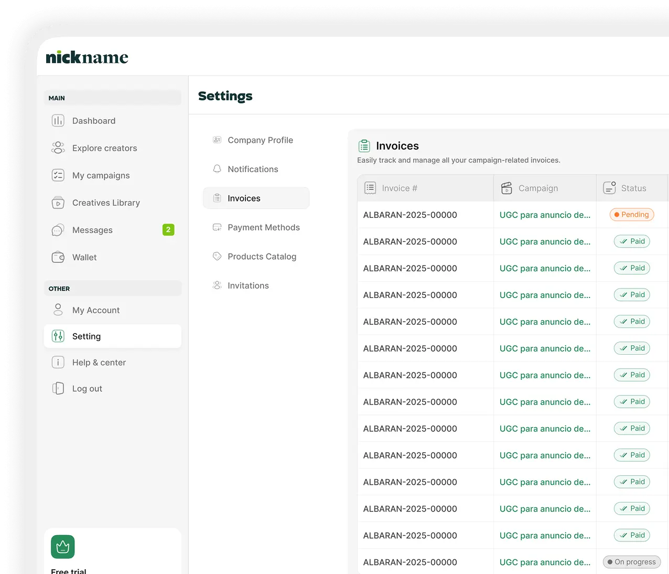This screenshot has width=669, height=574.
Task: Click the Log out door icon
Action: (x=58, y=388)
